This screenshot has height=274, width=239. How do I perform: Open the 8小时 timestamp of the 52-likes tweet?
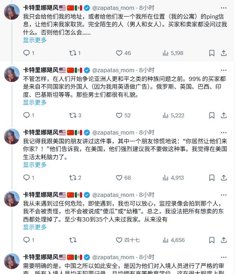coord(147,70)
